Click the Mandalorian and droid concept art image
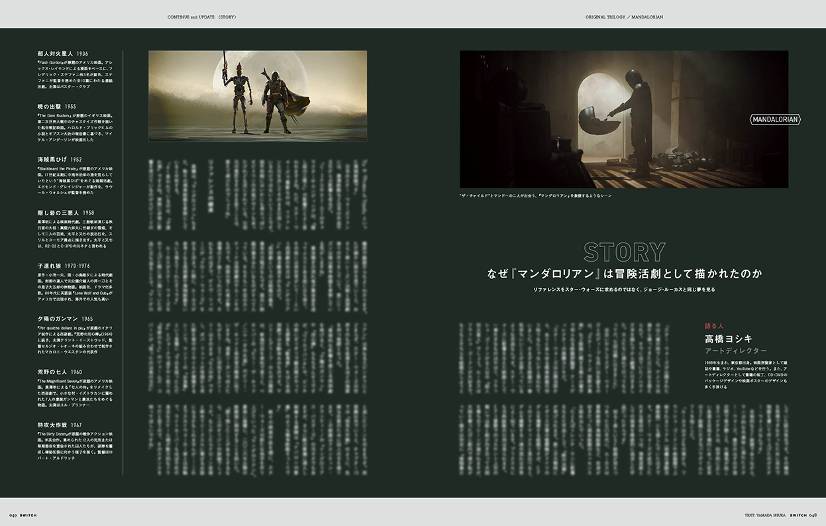This screenshot has height=526, width=826. (x=258, y=96)
